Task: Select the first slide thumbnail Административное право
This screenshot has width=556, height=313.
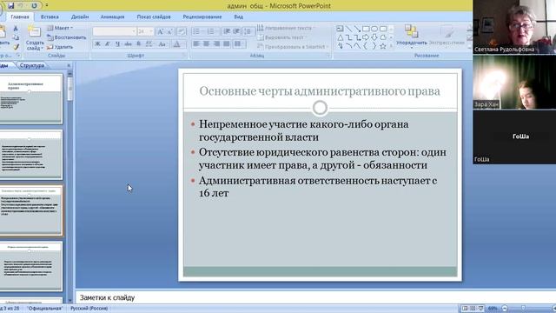Action: point(31,98)
